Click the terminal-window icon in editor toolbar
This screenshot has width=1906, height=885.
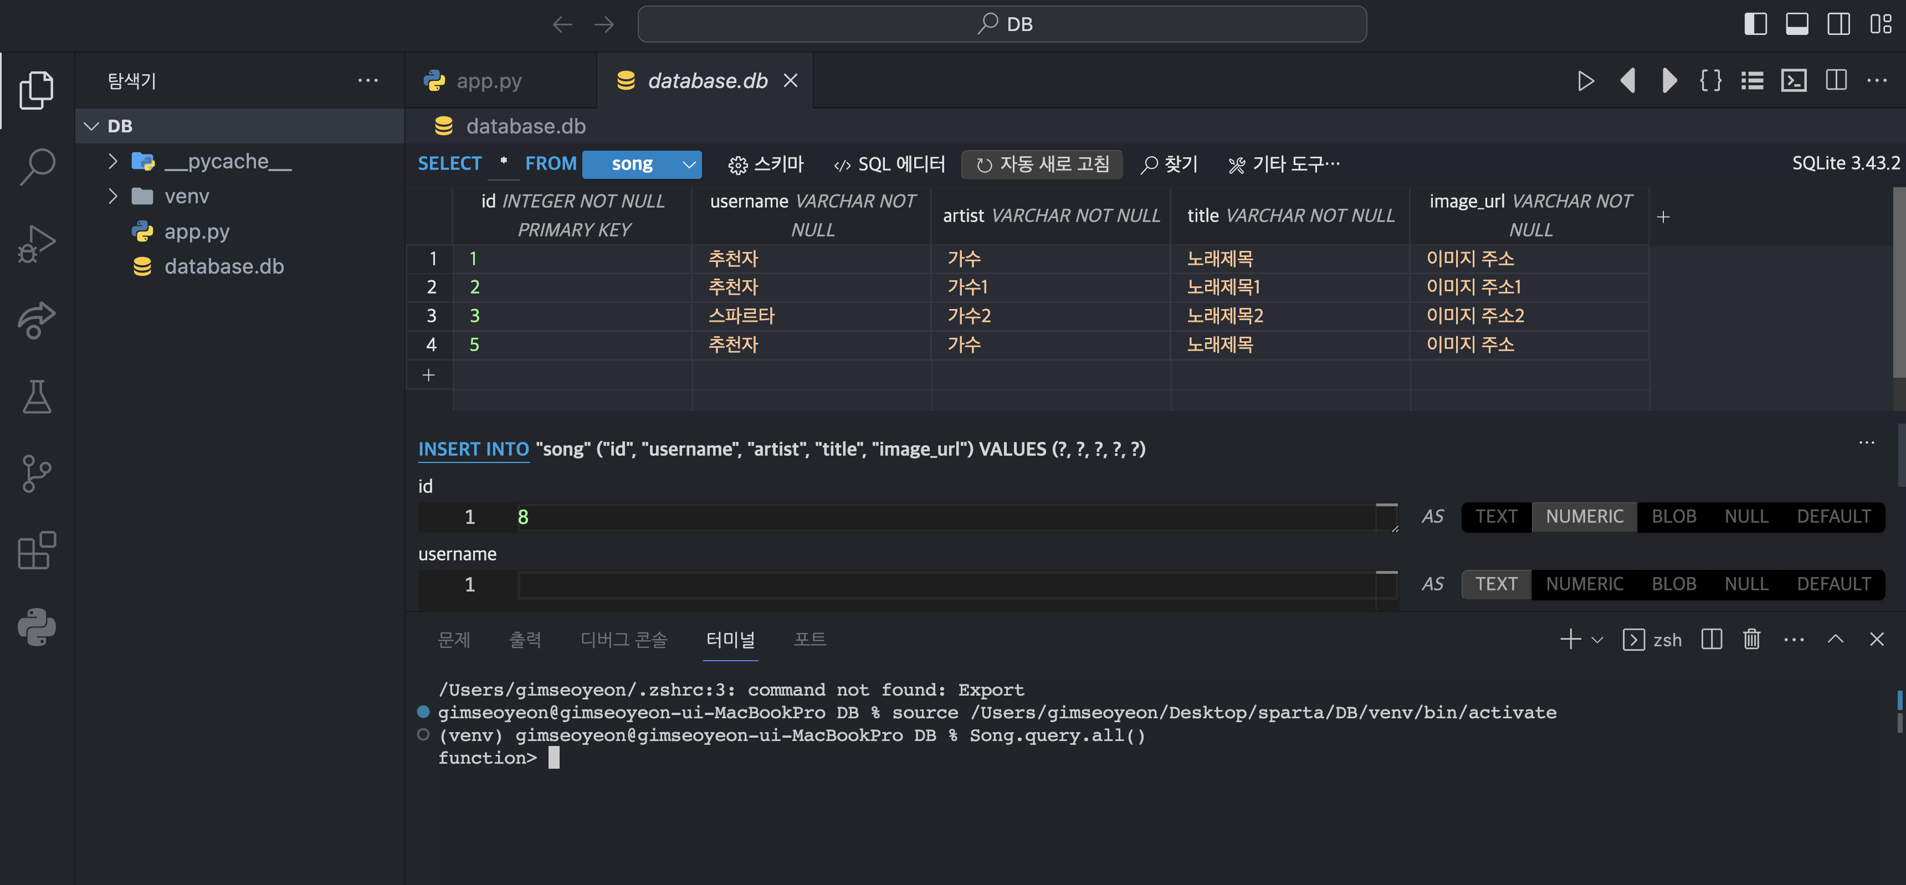pyautogui.click(x=1794, y=81)
